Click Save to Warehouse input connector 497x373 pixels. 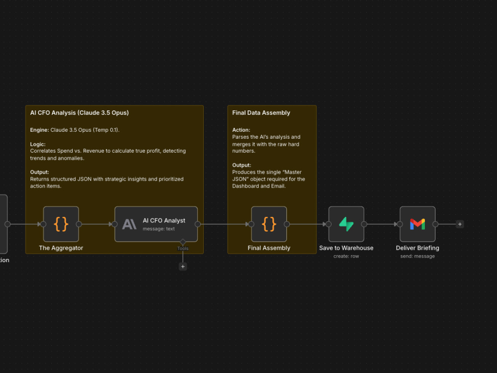329,224
